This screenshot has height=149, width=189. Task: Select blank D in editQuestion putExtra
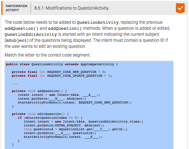point(62,133)
